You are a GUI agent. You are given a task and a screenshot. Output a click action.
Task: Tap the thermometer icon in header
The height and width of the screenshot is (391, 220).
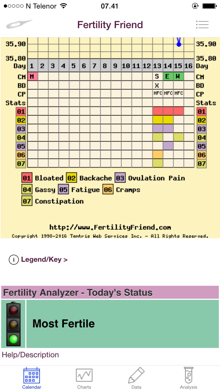click(19, 25)
